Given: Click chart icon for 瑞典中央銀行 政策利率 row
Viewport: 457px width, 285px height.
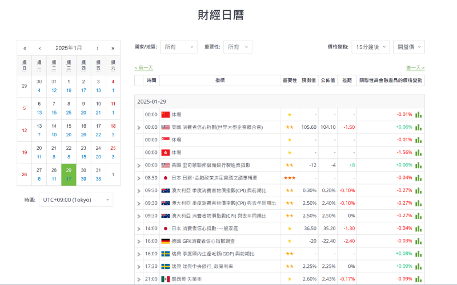Looking at the screenshot, I should point(419,266).
